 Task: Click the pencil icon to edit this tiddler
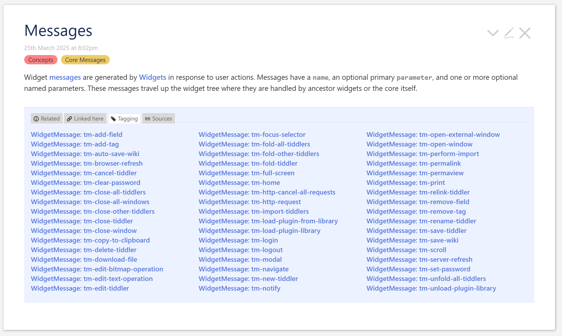pos(509,33)
